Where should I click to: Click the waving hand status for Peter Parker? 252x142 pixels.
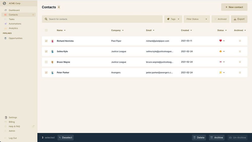coord(220,72)
